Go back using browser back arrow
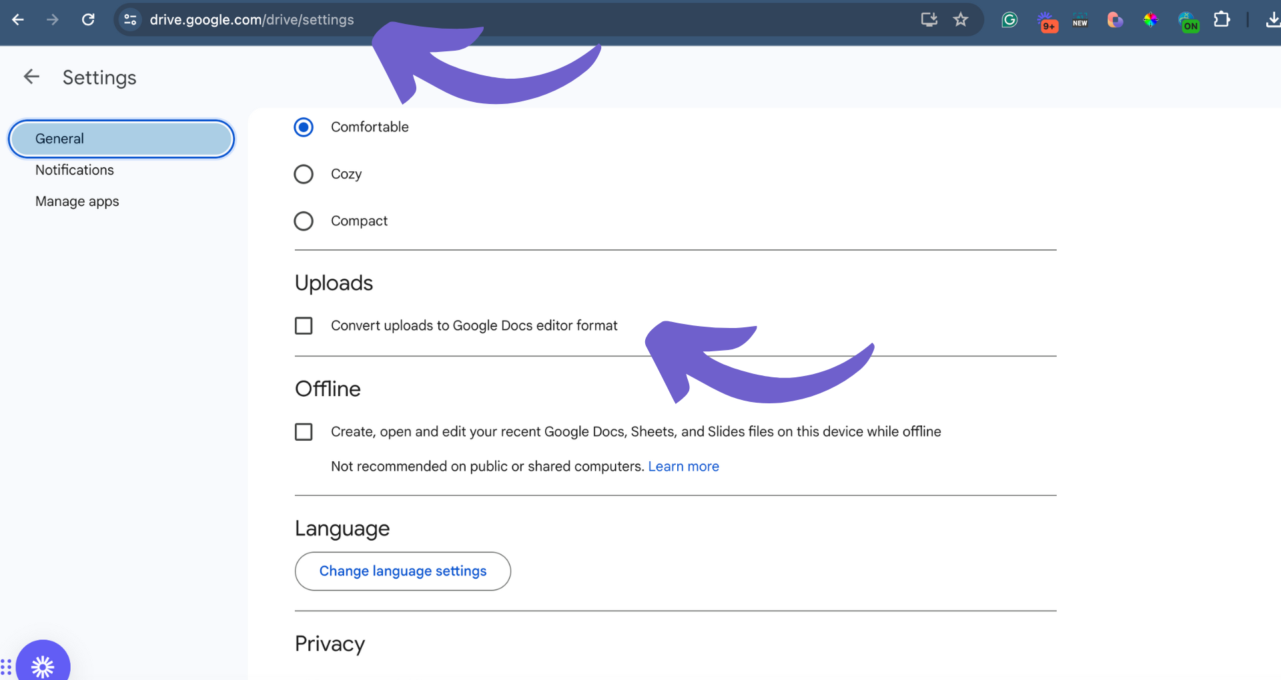This screenshot has height=680, width=1281. tap(18, 20)
